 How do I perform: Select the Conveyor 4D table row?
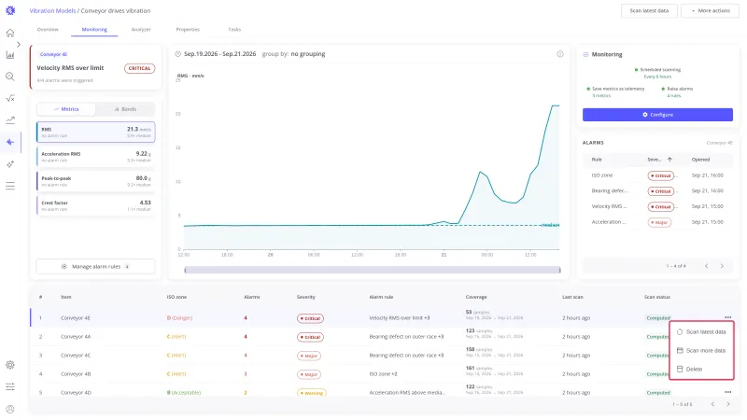(x=384, y=392)
